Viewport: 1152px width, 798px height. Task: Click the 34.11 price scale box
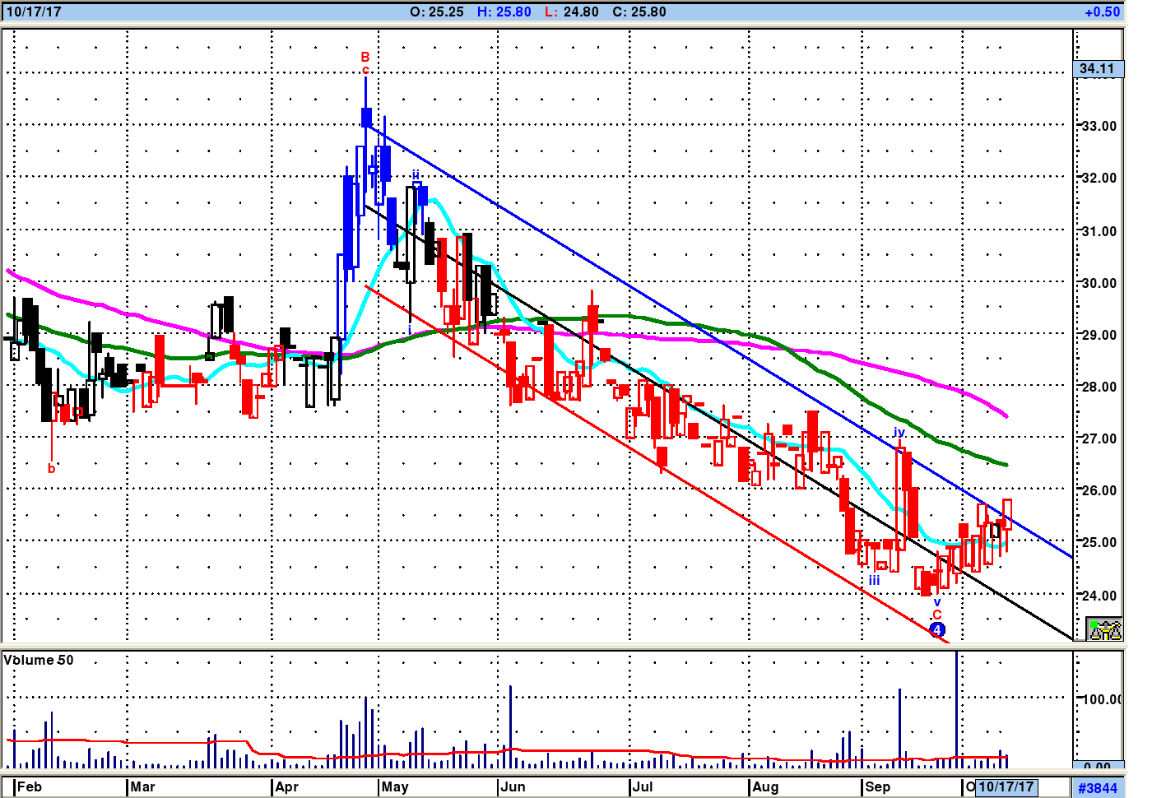coord(1097,69)
